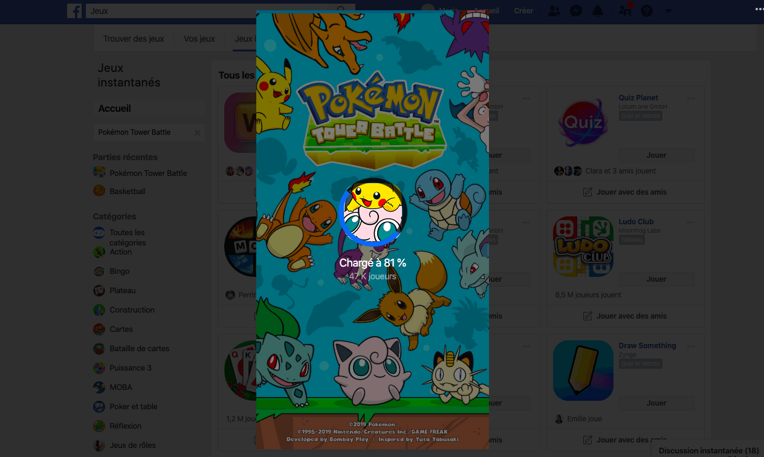Click the Draw Something game thumbnail
This screenshot has width=764, height=457.
pos(583,371)
